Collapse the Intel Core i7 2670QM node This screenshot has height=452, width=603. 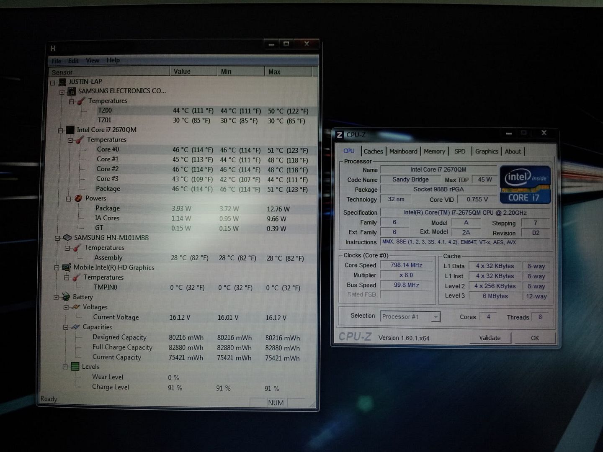(61, 131)
